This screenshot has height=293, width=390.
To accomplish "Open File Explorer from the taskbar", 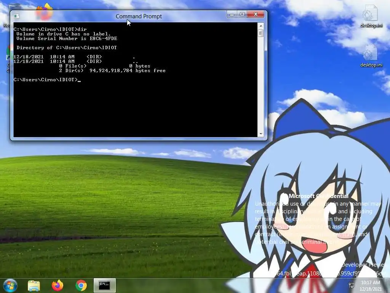I will pyautogui.click(x=34, y=285).
